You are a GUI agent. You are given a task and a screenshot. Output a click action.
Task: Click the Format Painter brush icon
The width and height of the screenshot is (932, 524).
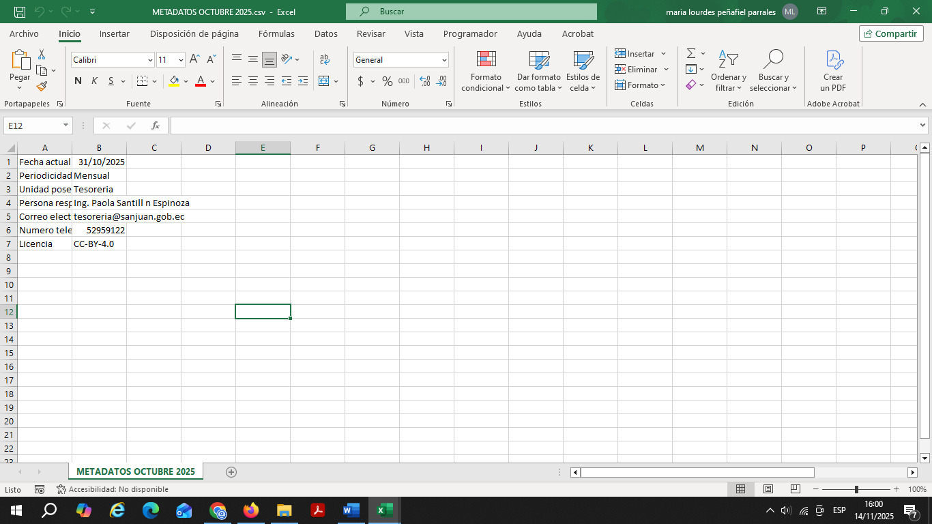click(42, 87)
